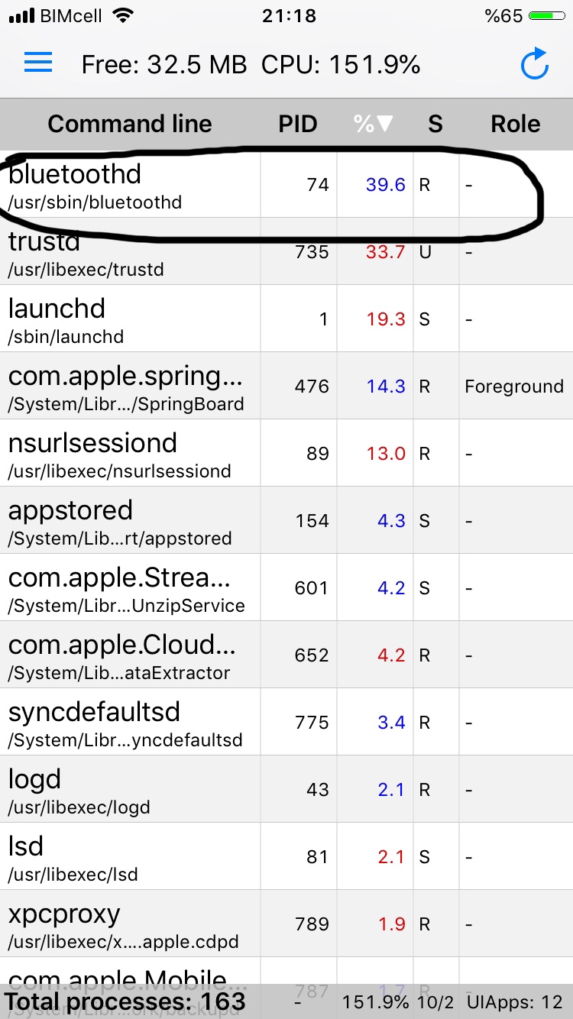Open the hamburger menu icon

[x=38, y=63]
